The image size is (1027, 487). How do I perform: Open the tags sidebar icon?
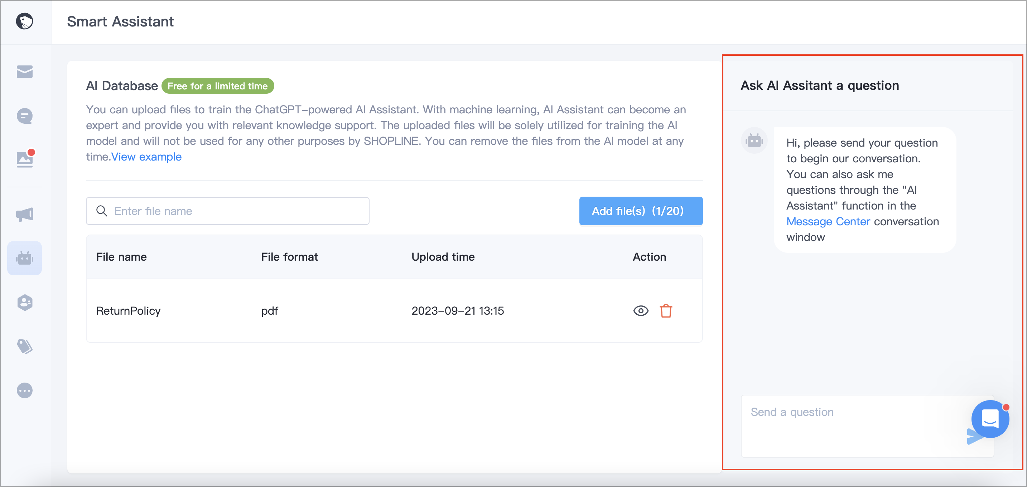click(25, 346)
